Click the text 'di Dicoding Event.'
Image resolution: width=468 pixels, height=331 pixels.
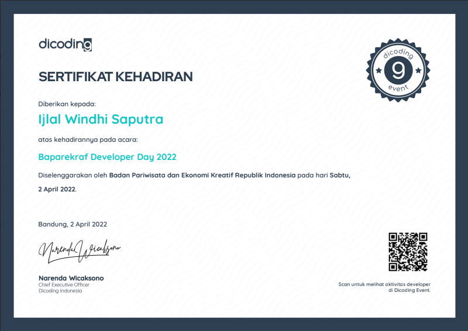point(409,290)
